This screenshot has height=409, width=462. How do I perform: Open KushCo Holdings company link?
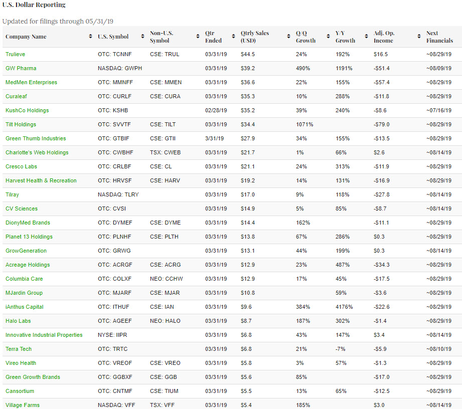coord(27,110)
